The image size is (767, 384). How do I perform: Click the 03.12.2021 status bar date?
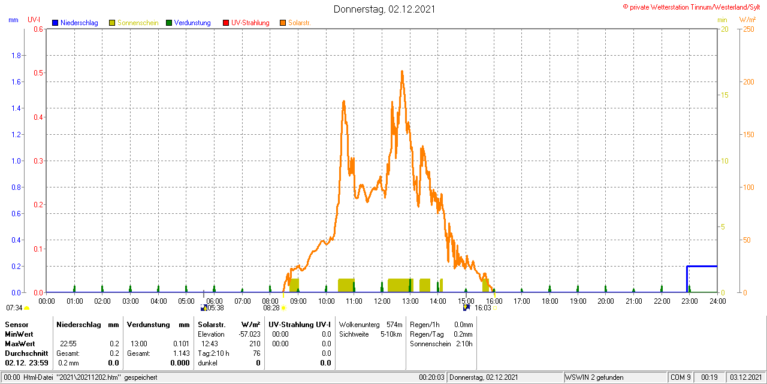click(745, 377)
